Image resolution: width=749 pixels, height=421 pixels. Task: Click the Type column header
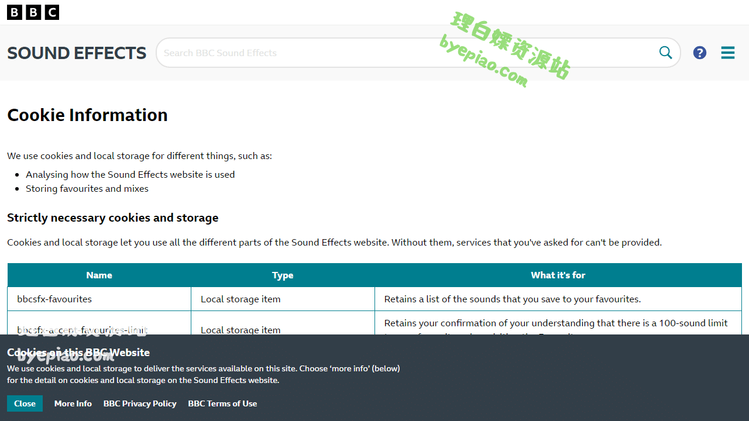[283, 275]
